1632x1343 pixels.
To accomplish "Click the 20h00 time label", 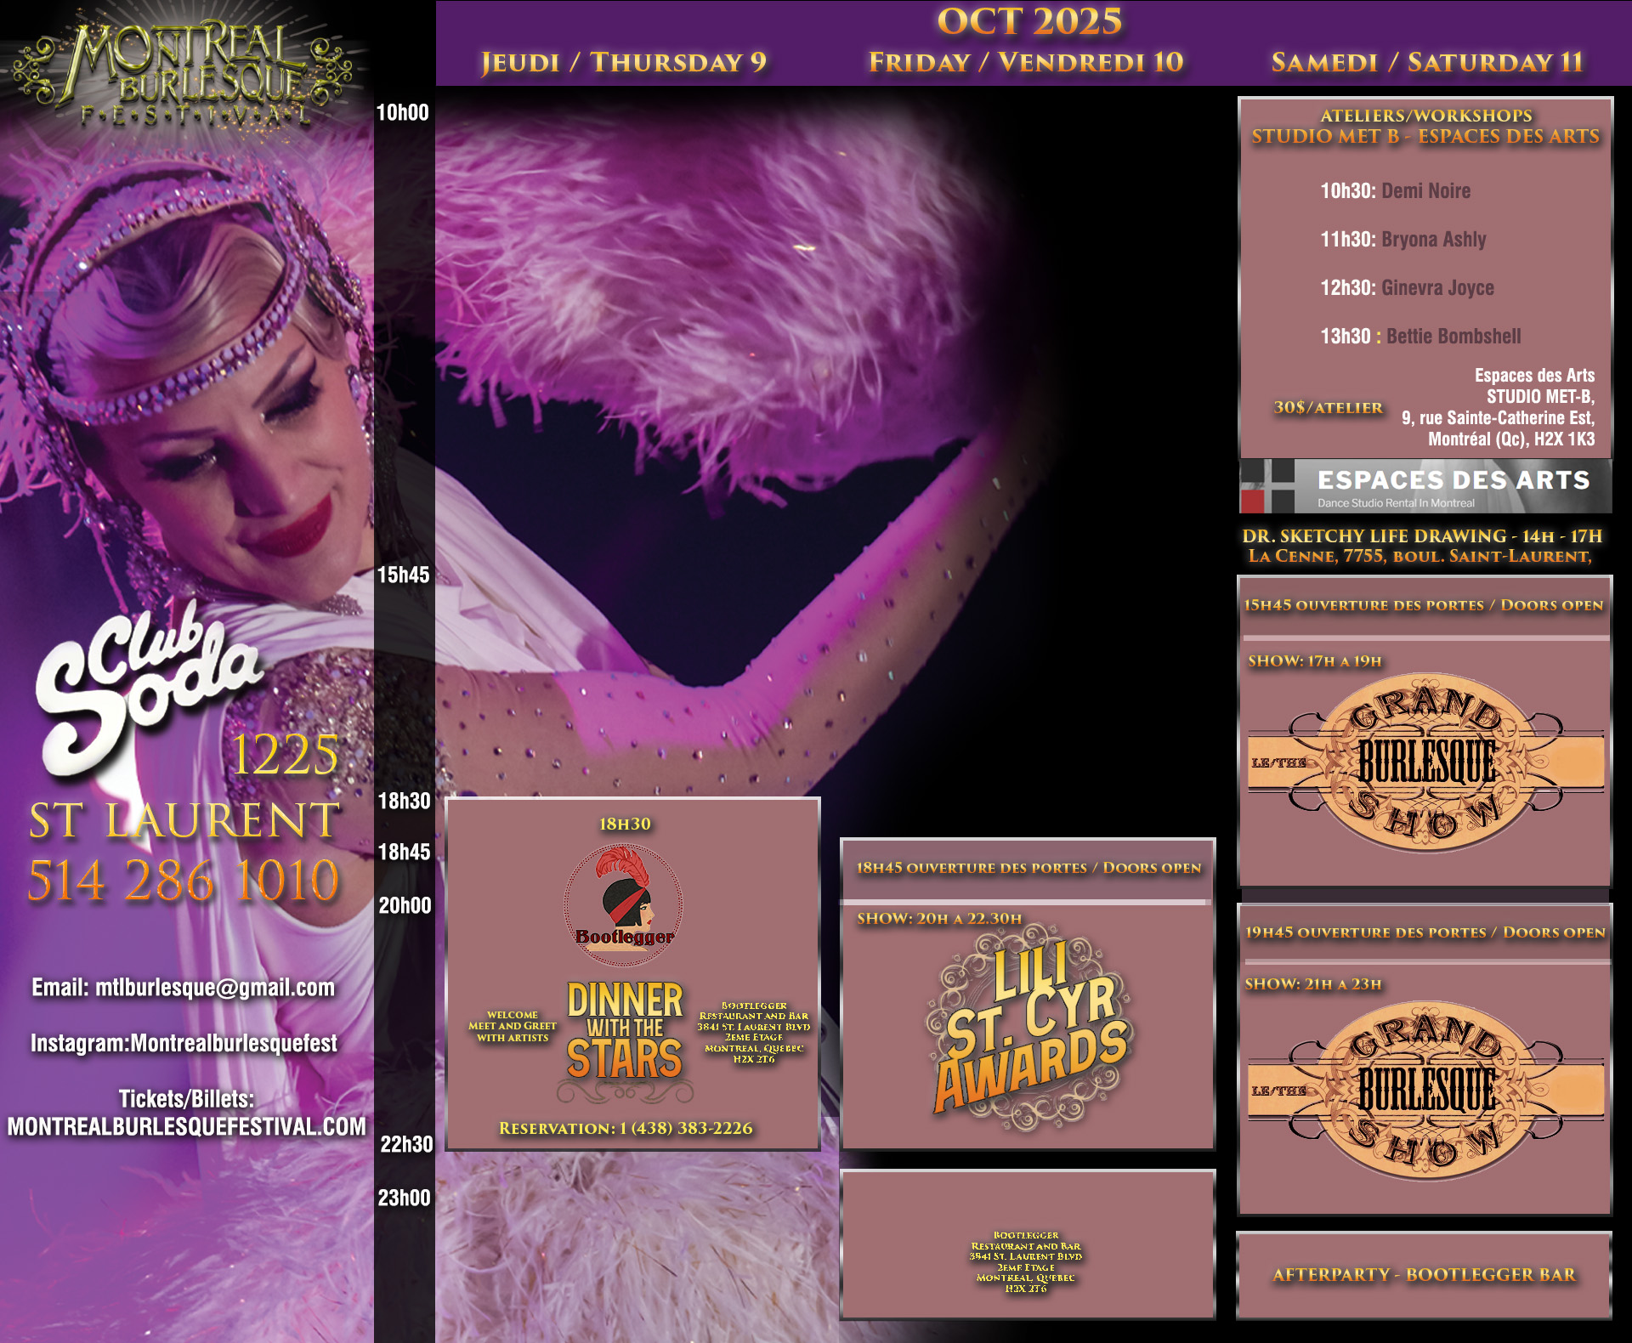I will tap(405, 906).
